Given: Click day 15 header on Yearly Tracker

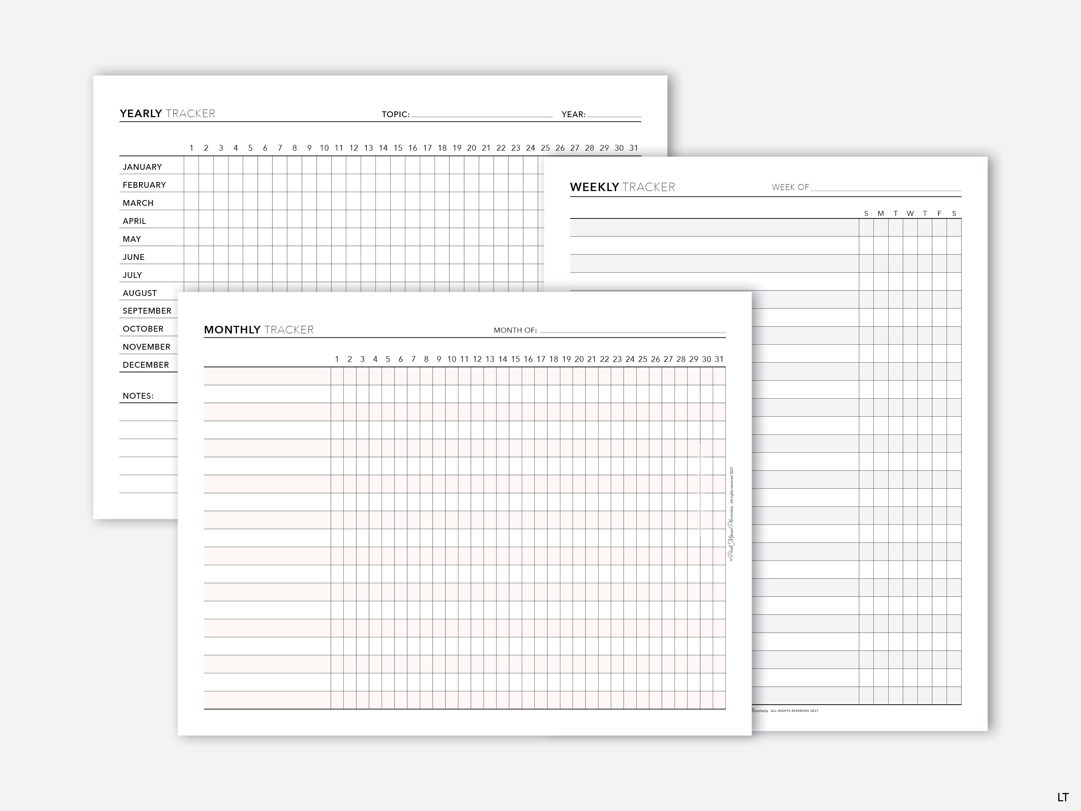Looking at the screenshot, I should pyautogui.click(x=398, y=148).
